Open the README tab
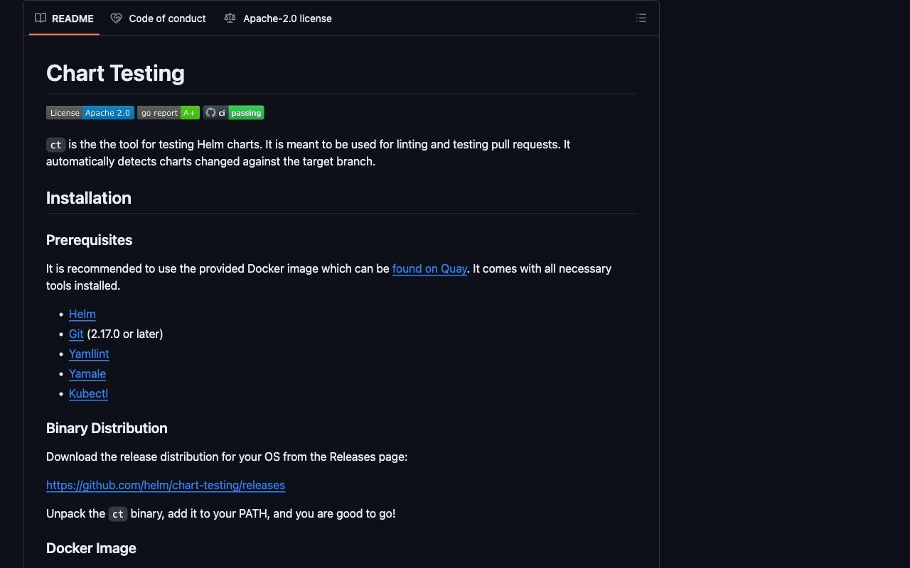910x568 pixels. [x=64, y=18]
